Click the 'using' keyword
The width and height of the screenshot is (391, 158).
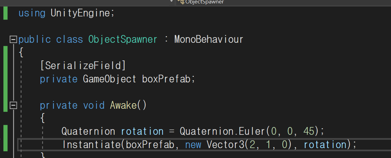click(x=32, y=13)
